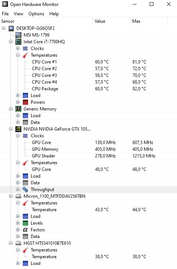Expand the Powers node under Intel CPU
The height and width of the screenshot is (269, 177).
tap(18, 102)
